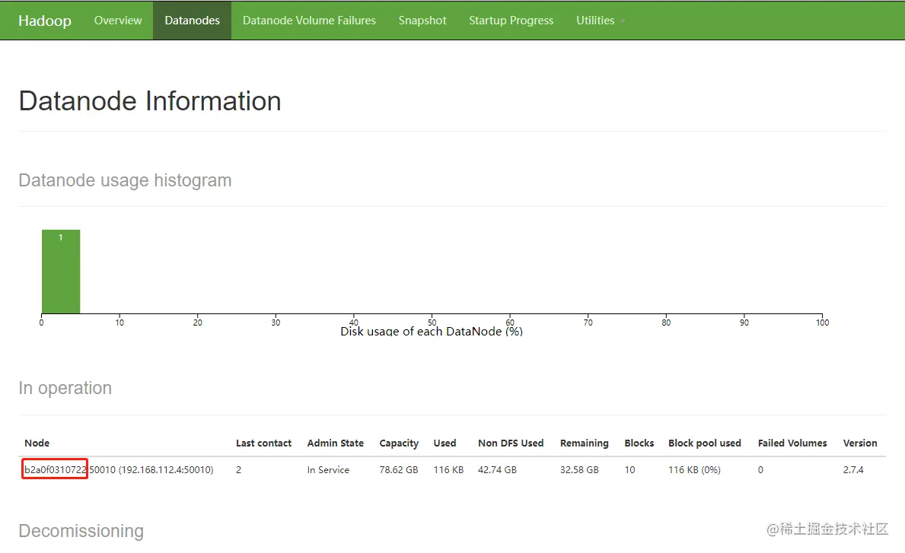Click the 42.74 GB non DFS value
The image size is (905, 553).
pos(497,469)
